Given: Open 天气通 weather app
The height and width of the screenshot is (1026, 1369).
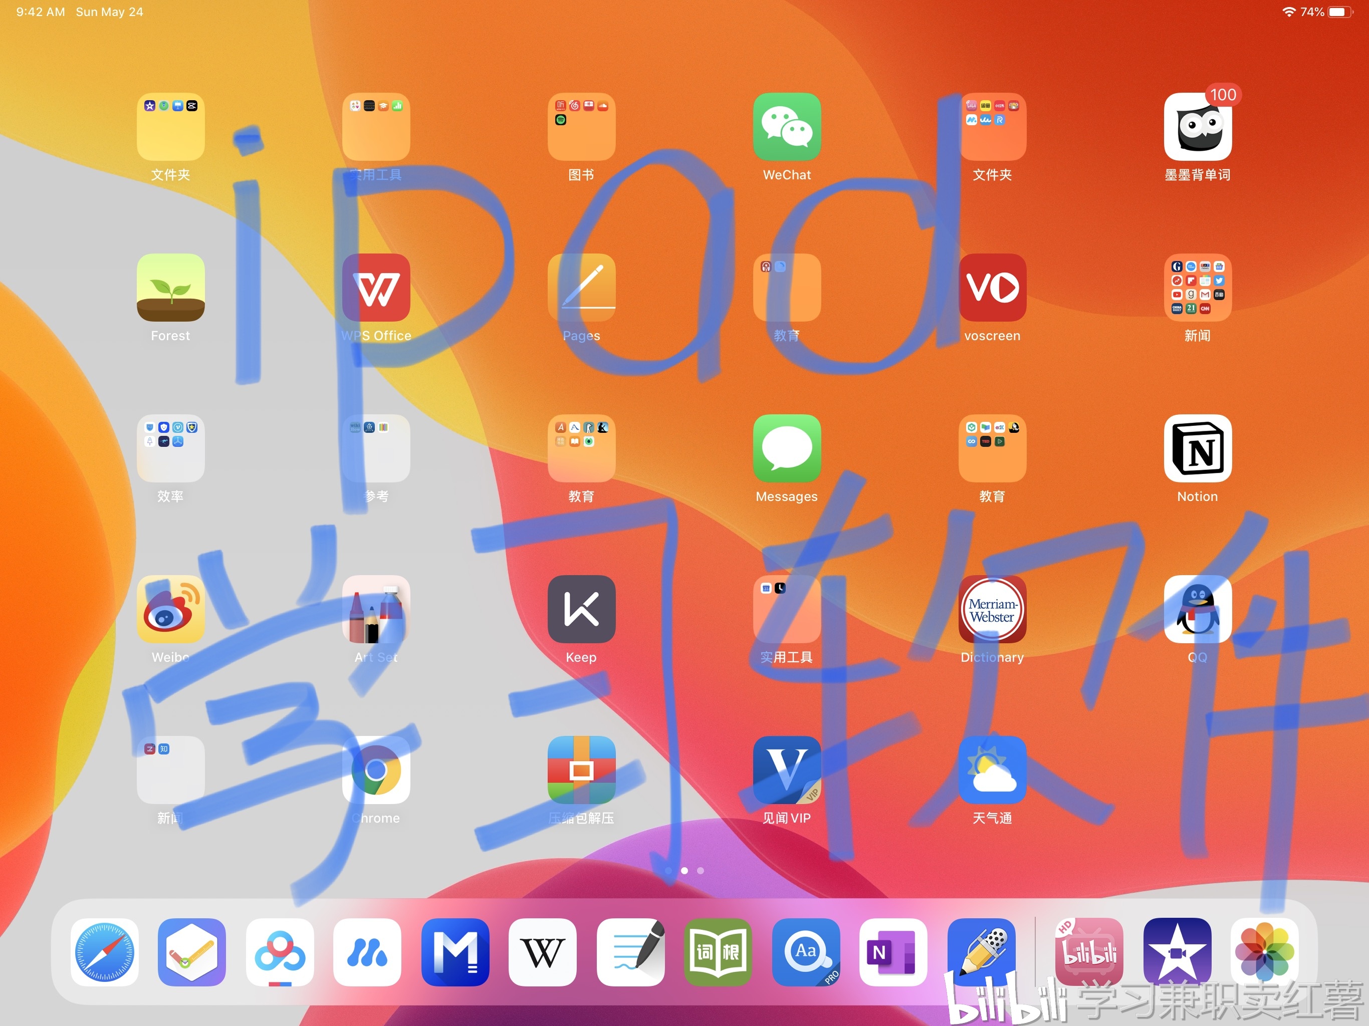Looking at the screenshot, I should [992, 771].
